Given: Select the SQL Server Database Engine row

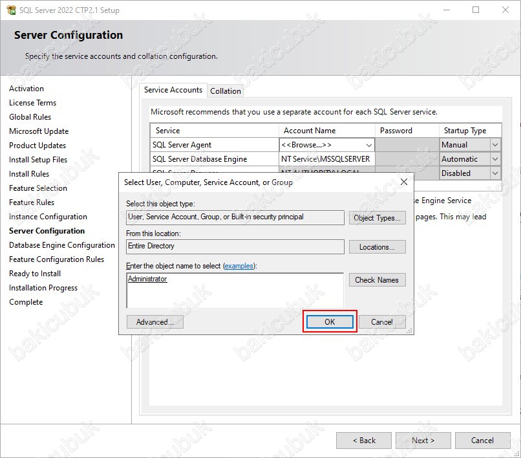Looking at the screenshot, I should pos(215,159).
